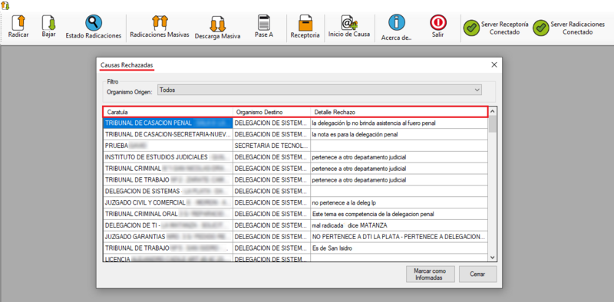Click the Marcar como Informadas button

click(x=431, y=274)
